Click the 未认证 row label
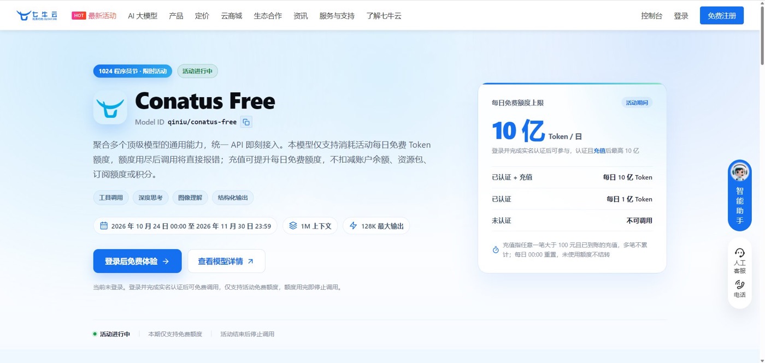Image resolution: width=765 pixels, height=363 pixels. [502, 221]
